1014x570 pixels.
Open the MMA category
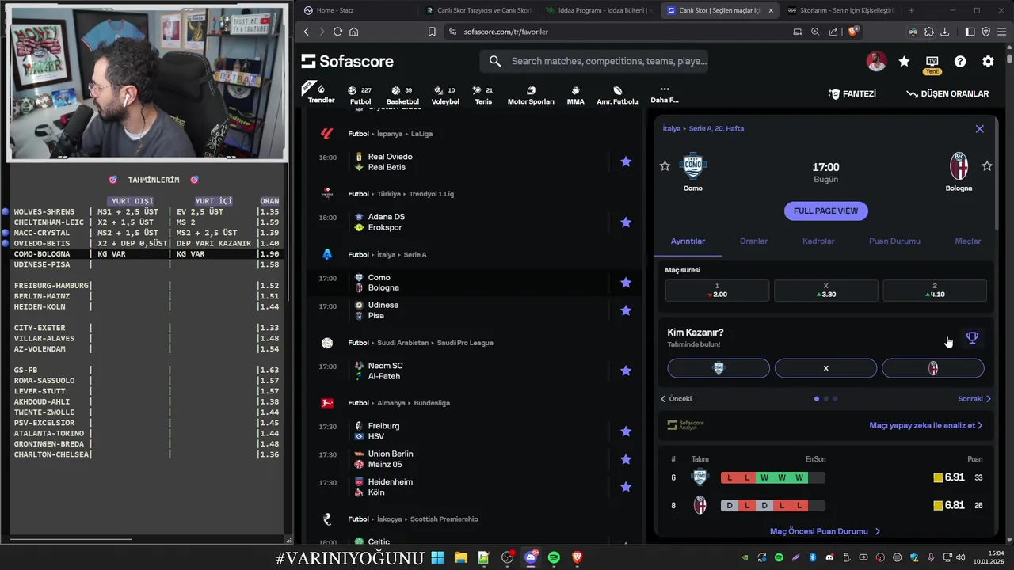point(576,95)
